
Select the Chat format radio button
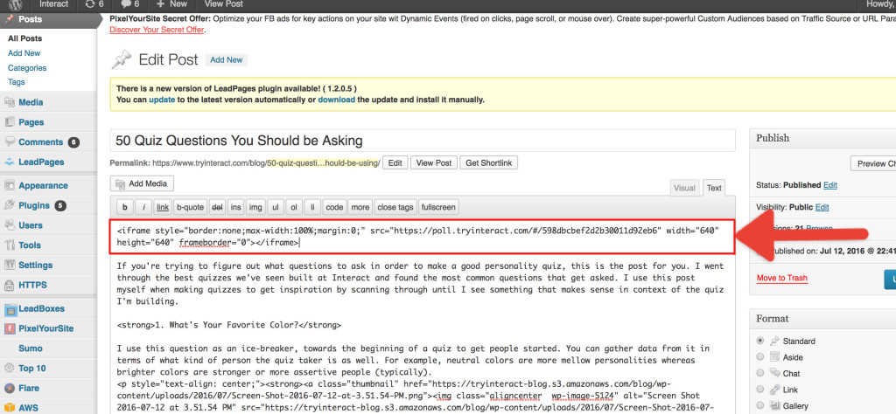point(760,373)
